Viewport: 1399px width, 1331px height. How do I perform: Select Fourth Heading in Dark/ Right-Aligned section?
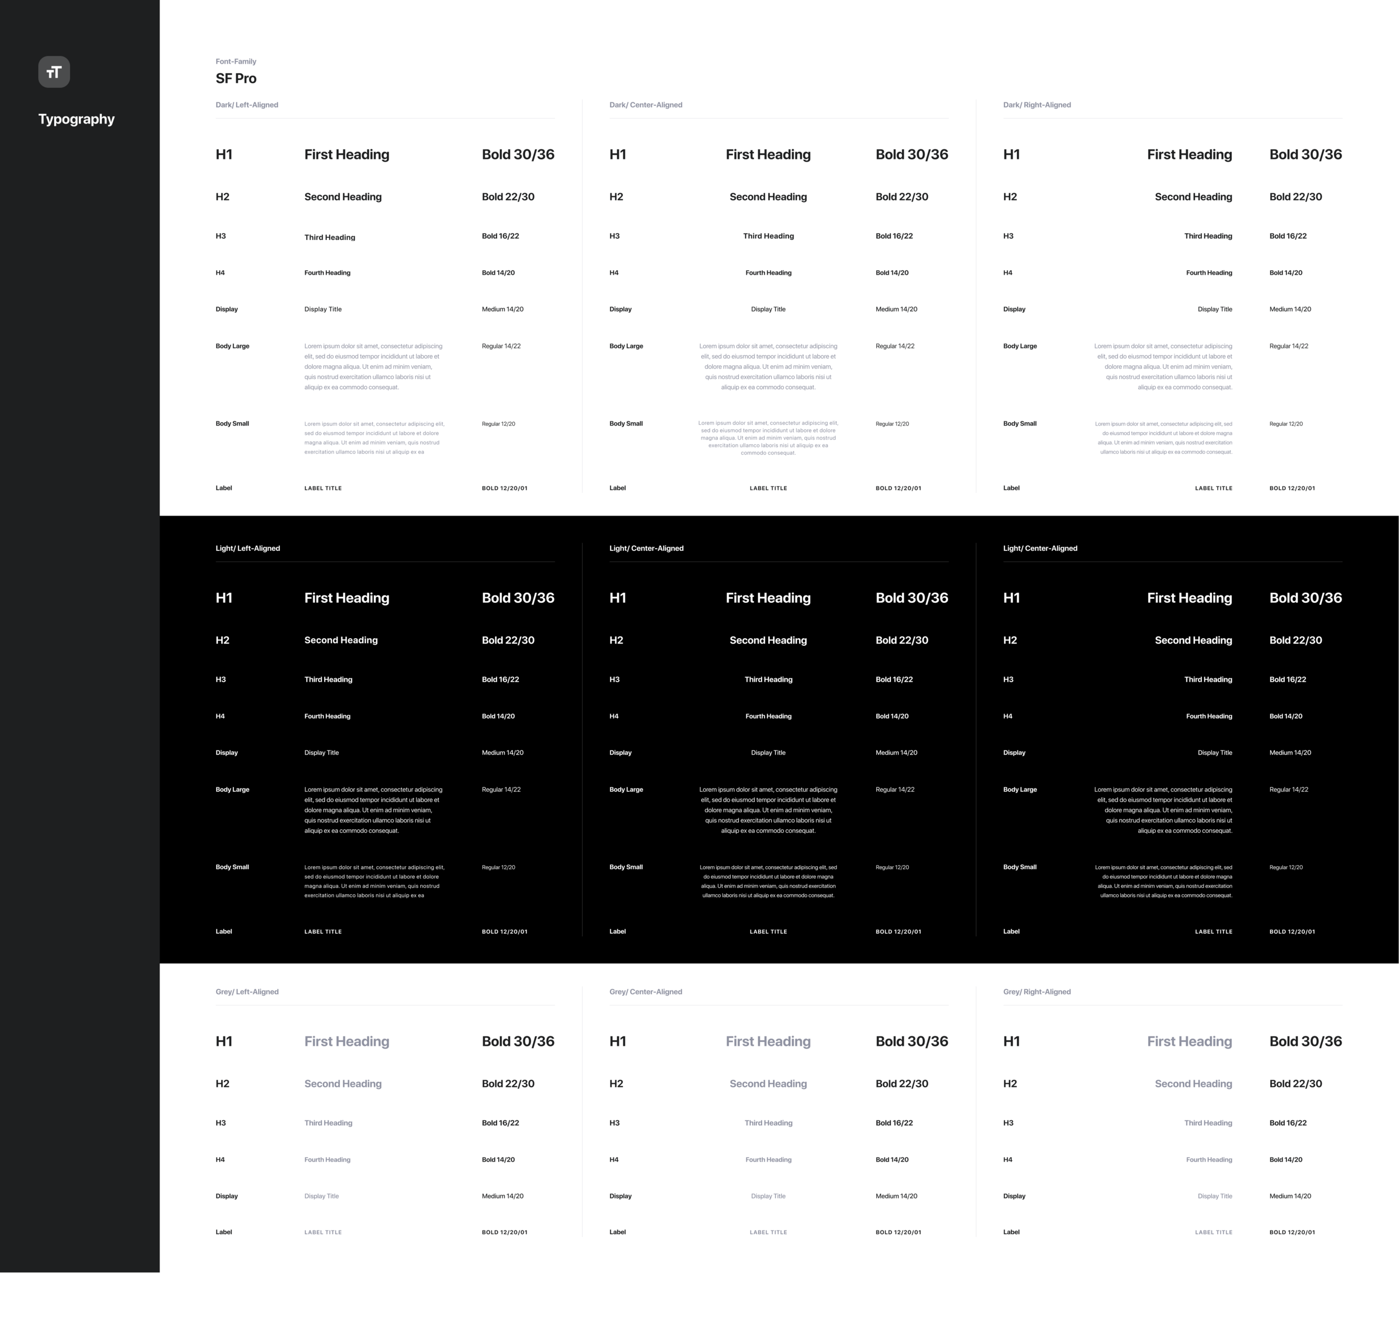point(1209,273)
